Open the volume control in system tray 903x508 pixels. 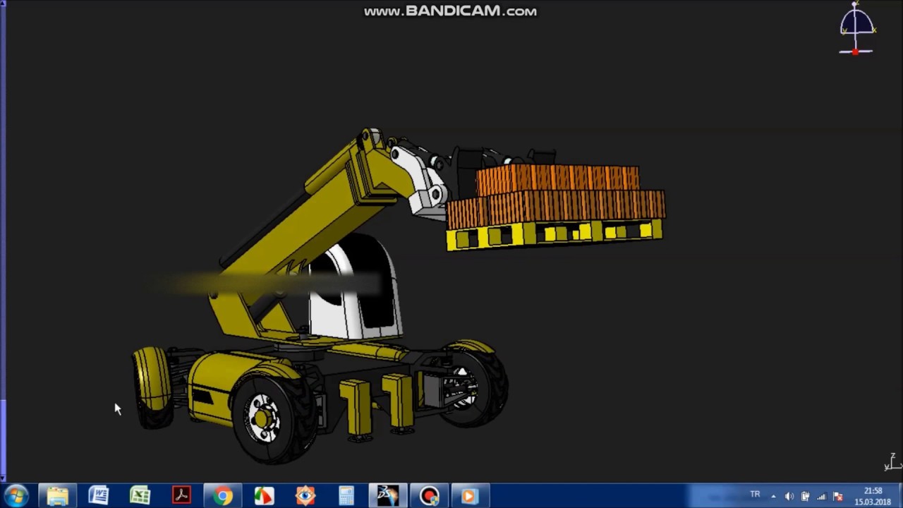click(x=789, y=496)
